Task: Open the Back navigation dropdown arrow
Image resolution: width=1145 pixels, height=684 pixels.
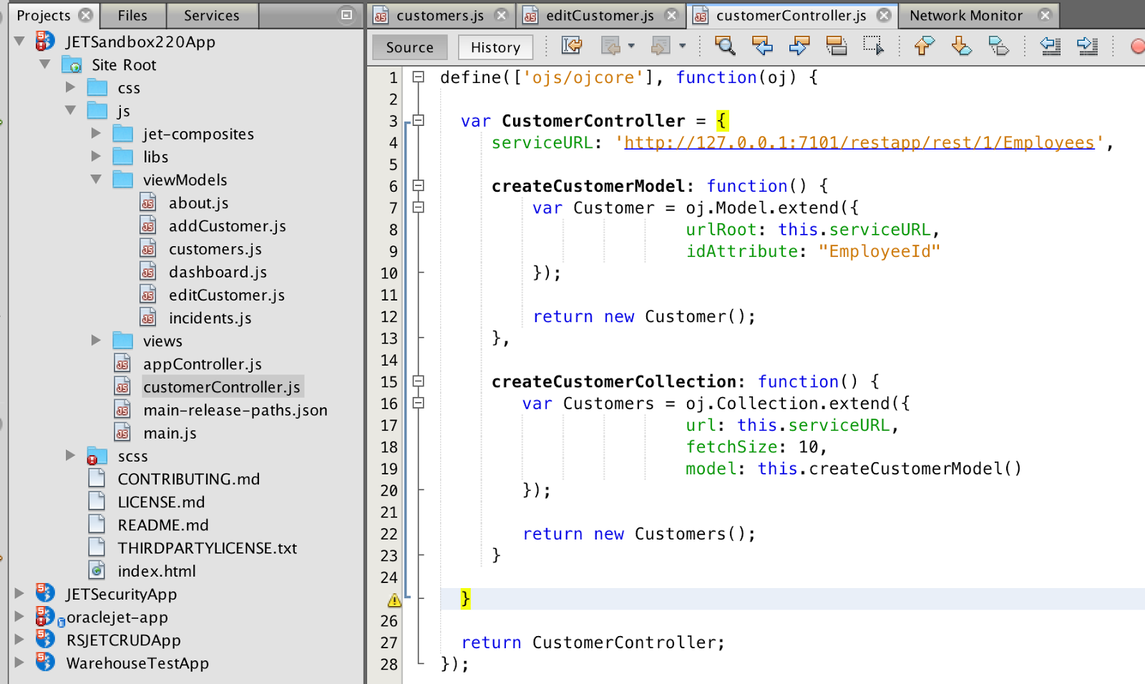Action: [x=631, y=47]
